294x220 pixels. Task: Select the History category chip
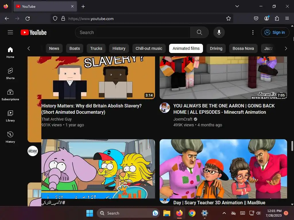[119, 48]
